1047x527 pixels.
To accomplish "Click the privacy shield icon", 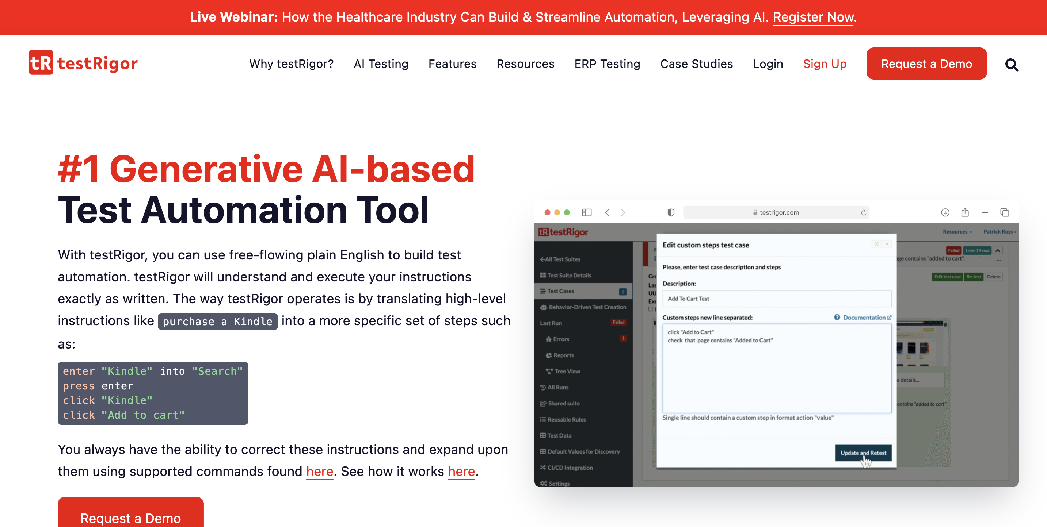I will 671,212.
